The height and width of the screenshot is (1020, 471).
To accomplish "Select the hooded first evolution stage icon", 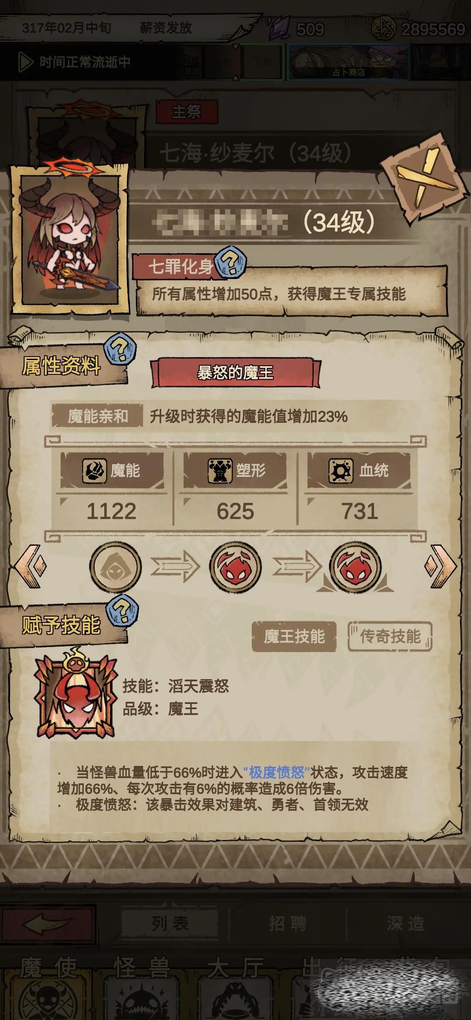I will coord(116,567).
